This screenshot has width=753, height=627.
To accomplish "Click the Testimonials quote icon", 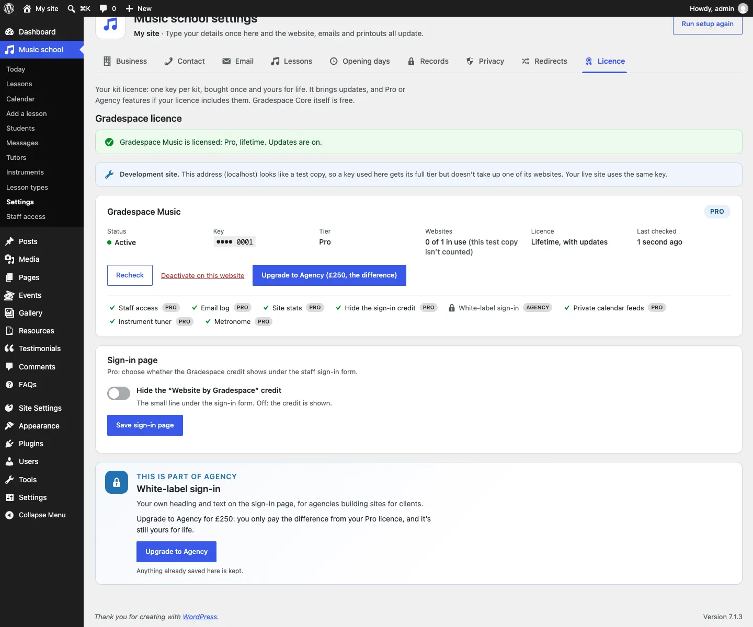I will point(9,349).
